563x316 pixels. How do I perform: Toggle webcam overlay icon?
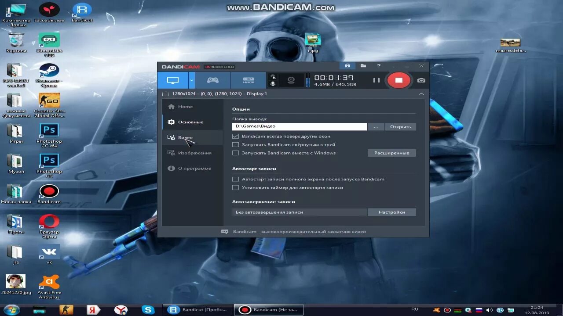tap(291, 80)
